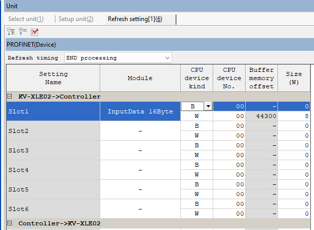Click the Slot2 B device kind cell
Screen dimensions: 314x230
tap(197, 126)
